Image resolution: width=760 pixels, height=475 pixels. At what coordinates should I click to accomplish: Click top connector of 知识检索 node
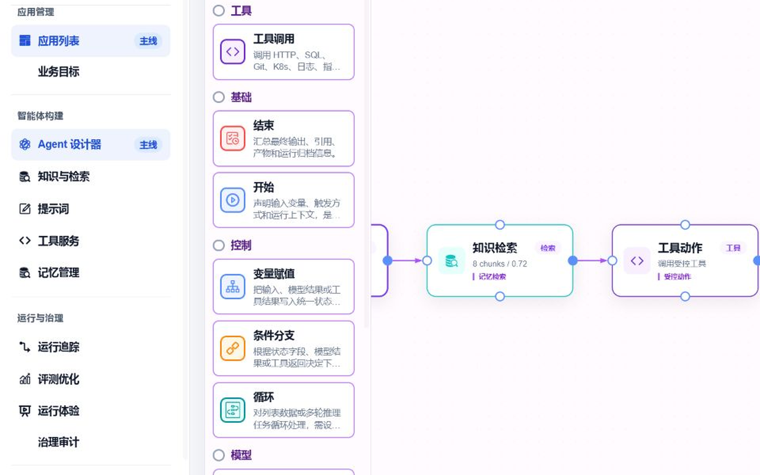click(x=500, y=225)
